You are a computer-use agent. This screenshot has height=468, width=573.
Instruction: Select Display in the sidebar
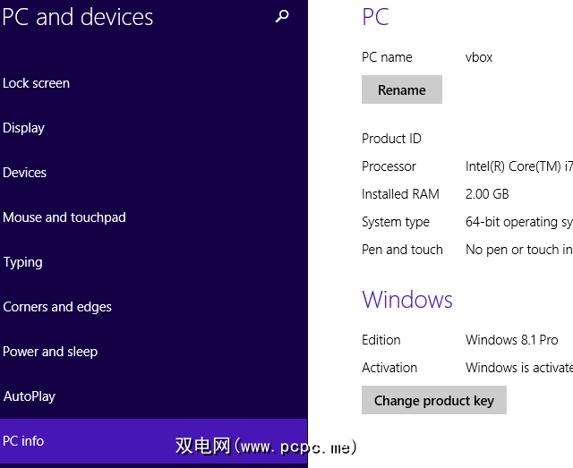pos(24,128)
